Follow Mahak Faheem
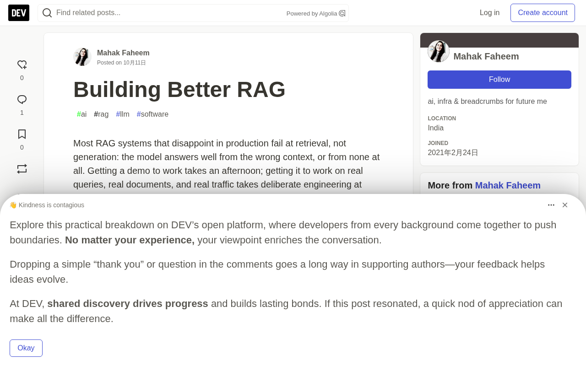 [x=499, y=80]
